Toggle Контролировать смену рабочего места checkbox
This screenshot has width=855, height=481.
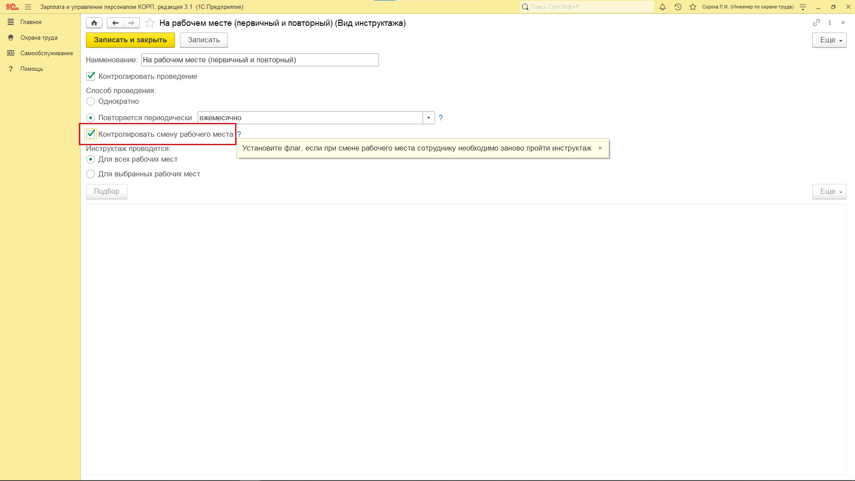click(x=91, y=134)
